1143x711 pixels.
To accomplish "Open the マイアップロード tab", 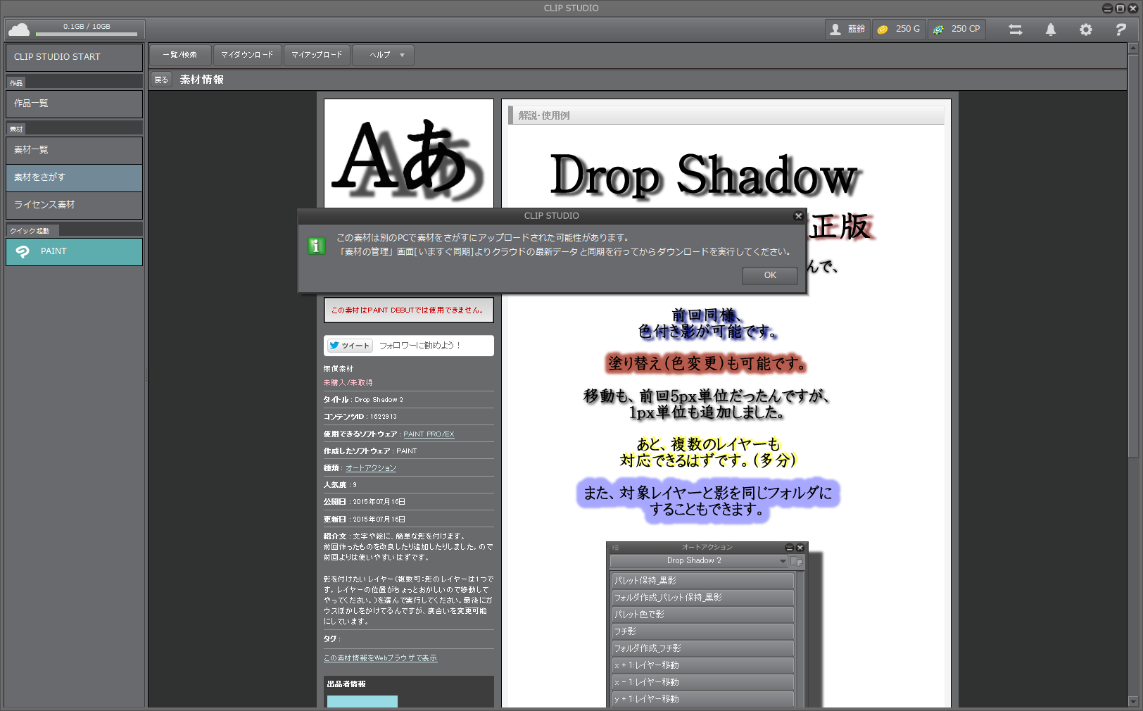I will (x=317, y=55).
